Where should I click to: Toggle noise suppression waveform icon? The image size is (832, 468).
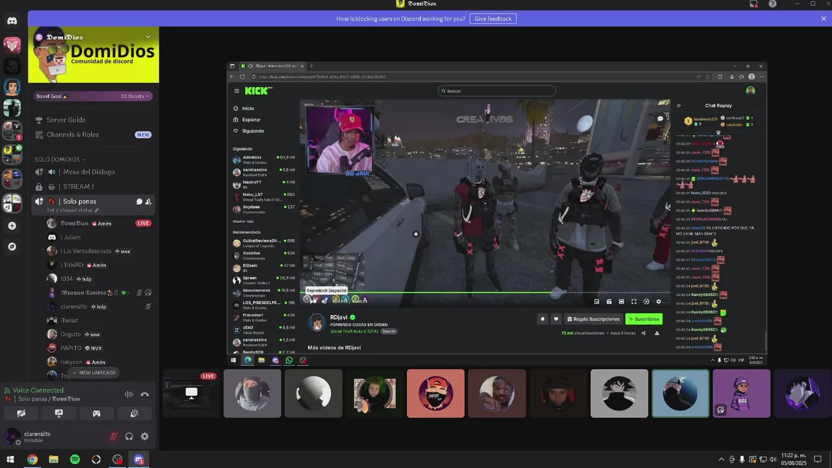click(129, 395)
